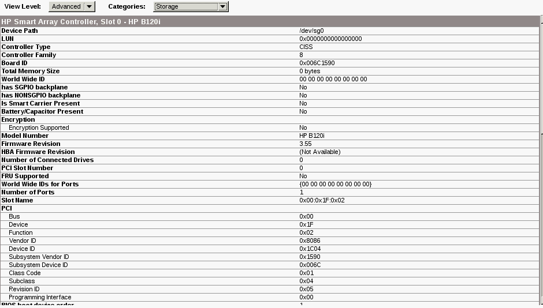Click the Number of Ports label
This screenshot has height=308, width=543.
click(28, 192)
